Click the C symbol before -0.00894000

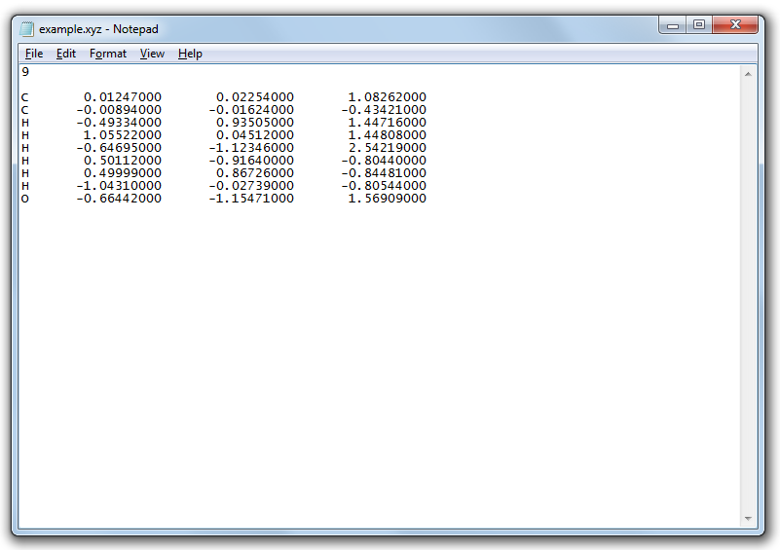(x=25, y=109)
